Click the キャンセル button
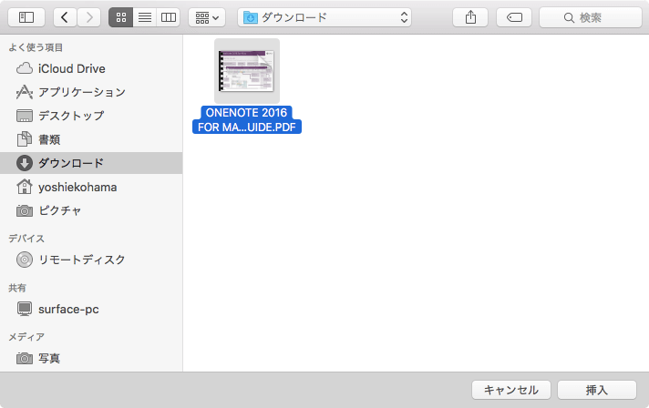Image resolution: width=649 pixels, height=408 pixels. pos(511,390)
